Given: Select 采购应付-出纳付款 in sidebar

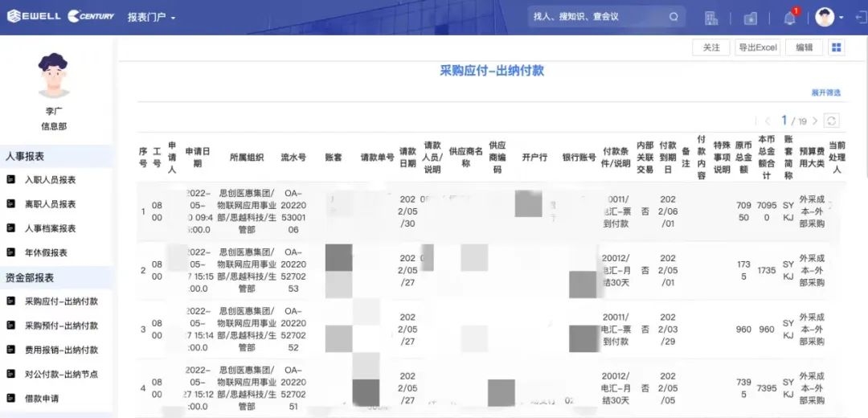Looking at the screenshot, I should [x=61, y=301].
